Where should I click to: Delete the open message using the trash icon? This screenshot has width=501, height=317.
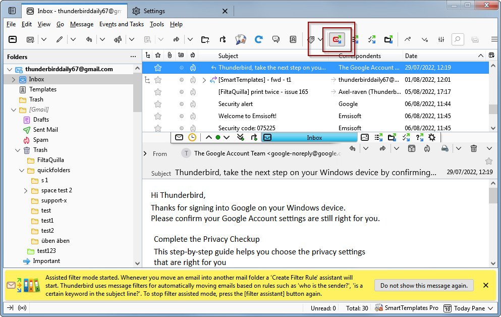[474, 148]
